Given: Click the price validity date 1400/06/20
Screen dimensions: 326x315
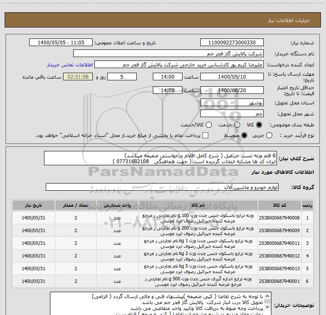Looking at the screenshot, I should click(232, 90).
